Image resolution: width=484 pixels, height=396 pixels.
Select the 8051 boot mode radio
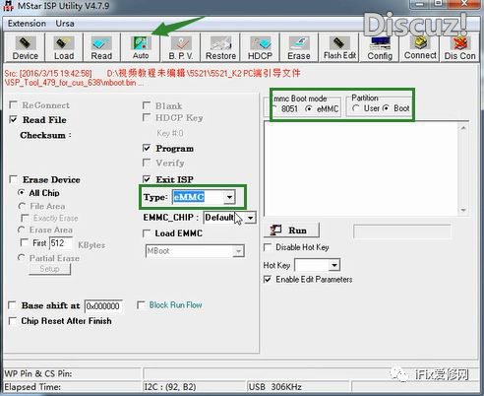click(x=274, y=108)
